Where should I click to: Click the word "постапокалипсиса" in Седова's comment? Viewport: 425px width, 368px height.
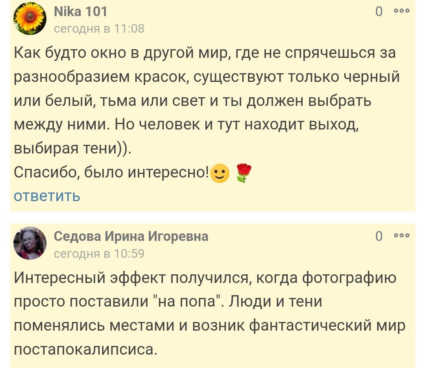pos(85,349)
